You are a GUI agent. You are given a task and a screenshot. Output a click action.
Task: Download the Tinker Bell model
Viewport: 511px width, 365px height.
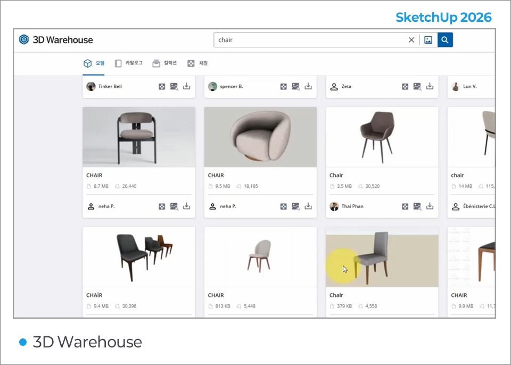(186, 86)
